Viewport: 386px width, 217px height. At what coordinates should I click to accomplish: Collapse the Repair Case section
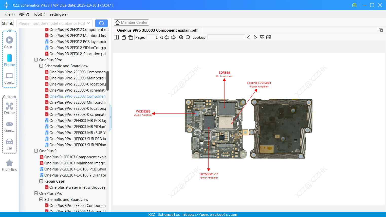[x=41, y=181]
